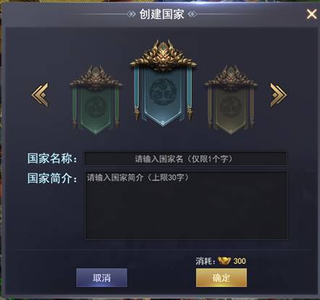Close the 创建国家 dialog

pos(311,14)
